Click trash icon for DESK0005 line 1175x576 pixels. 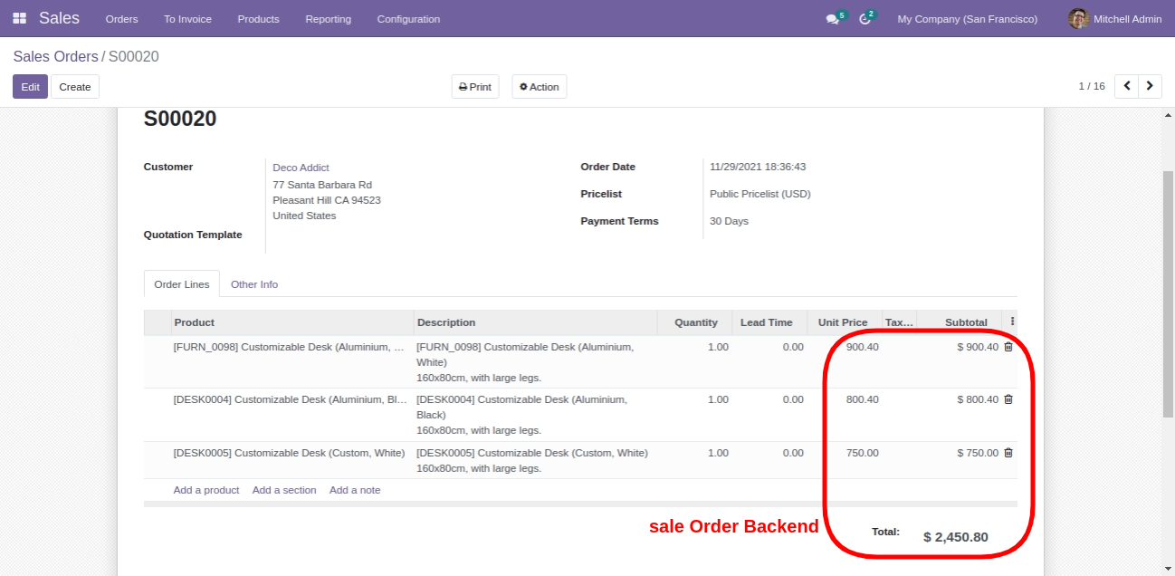pos(1008,453)
